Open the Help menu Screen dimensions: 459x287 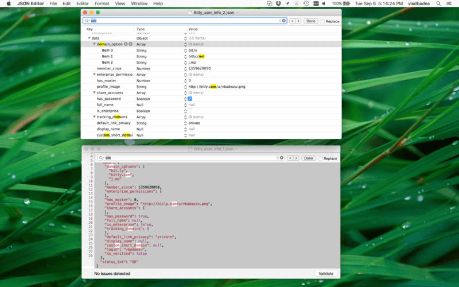coord(158,3)
